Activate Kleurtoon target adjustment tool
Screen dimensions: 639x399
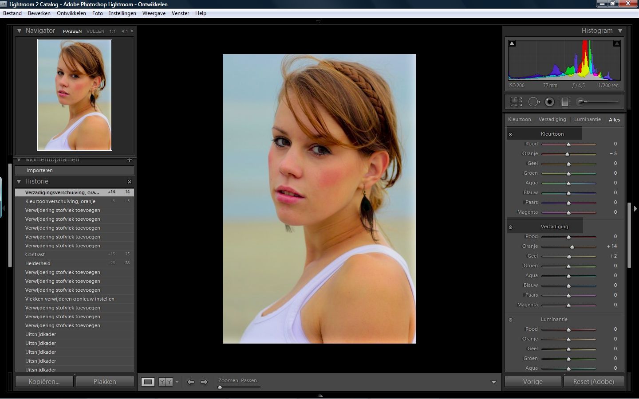510,134
